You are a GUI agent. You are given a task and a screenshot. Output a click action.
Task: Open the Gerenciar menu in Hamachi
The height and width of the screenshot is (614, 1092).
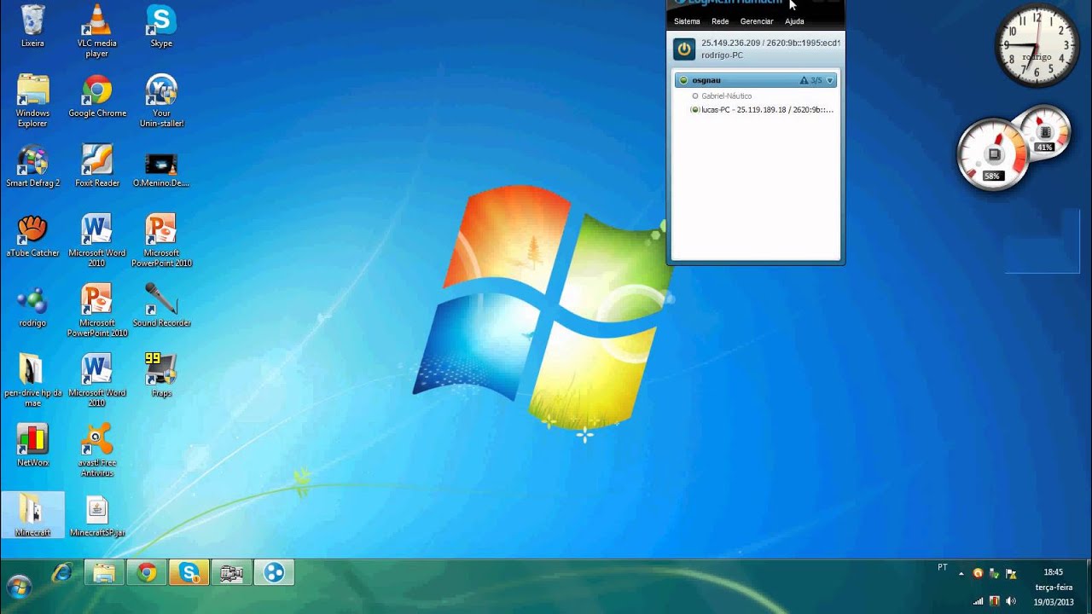(757, 21)
